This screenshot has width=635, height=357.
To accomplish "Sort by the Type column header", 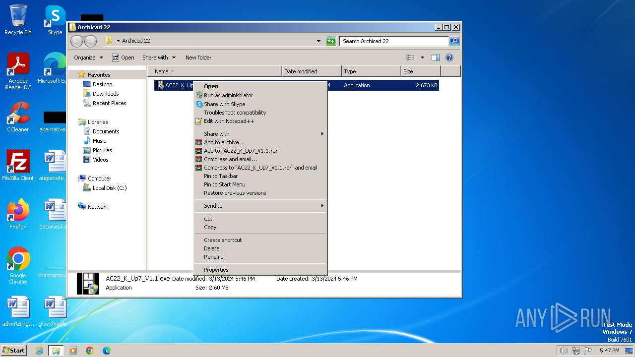I will (x=371, y=71).
